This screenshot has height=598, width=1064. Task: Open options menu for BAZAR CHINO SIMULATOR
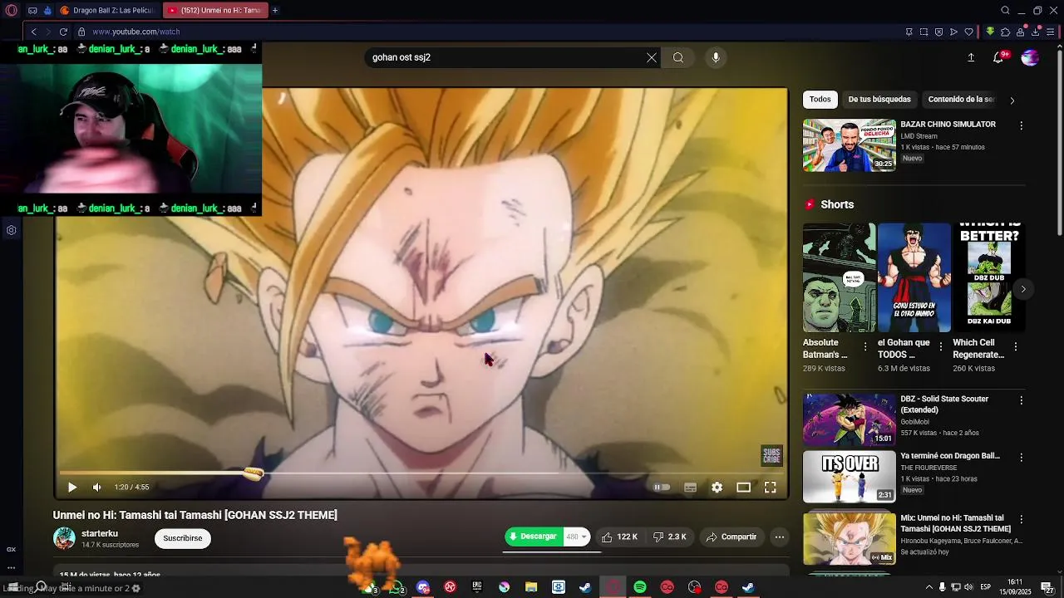pos(1022,125)
